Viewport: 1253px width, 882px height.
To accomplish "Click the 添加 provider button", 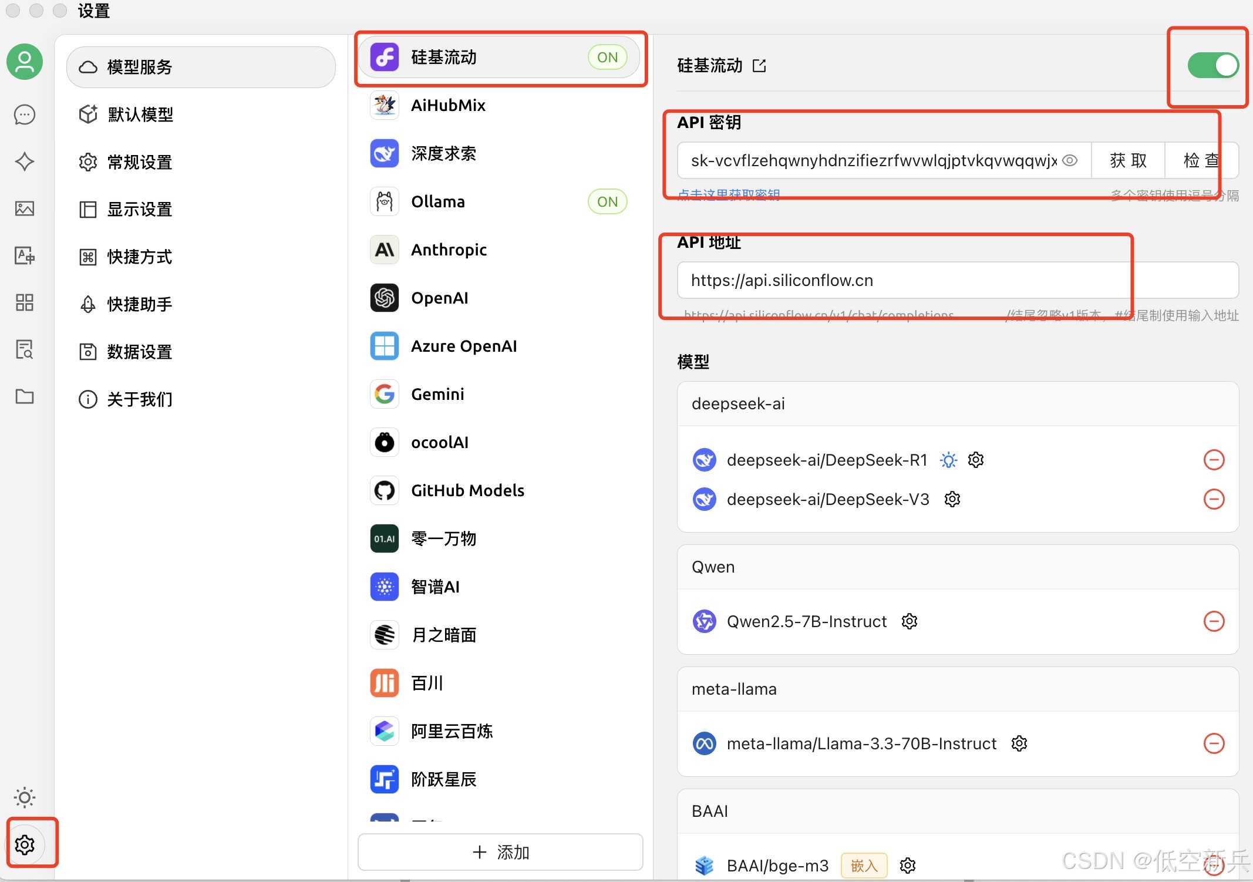I will [x=500, y=852].
